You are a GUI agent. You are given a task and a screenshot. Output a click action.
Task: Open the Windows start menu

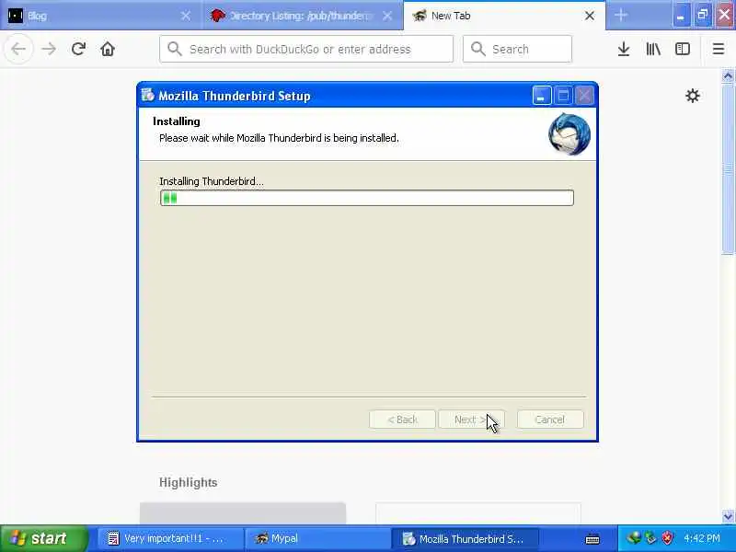tap(43, 538)
